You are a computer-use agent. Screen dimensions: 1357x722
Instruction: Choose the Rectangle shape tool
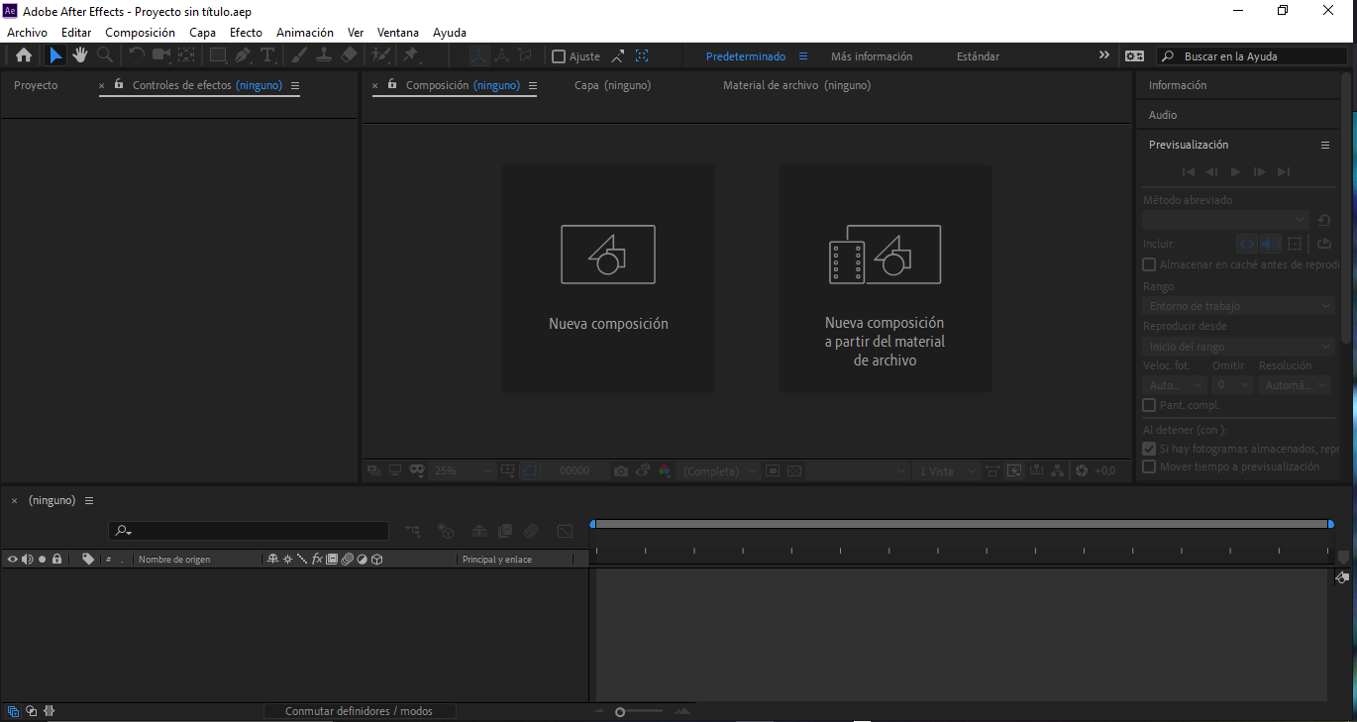[217, 55]
